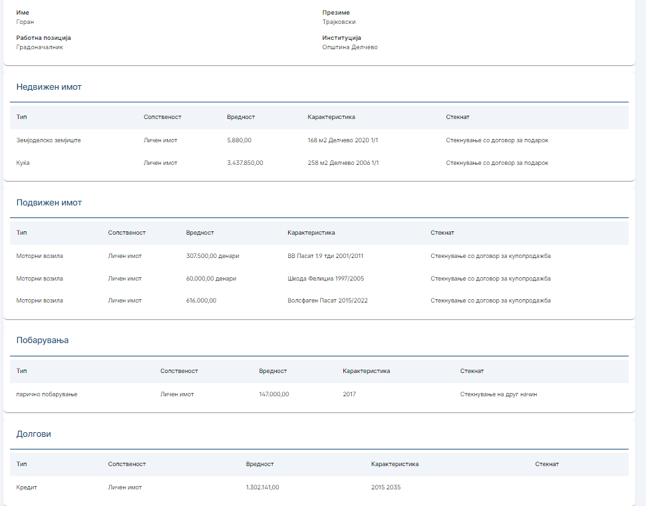Click the Кредит debt entry
The height and width of the screenshot is (506, 646).
pos(27,487)
